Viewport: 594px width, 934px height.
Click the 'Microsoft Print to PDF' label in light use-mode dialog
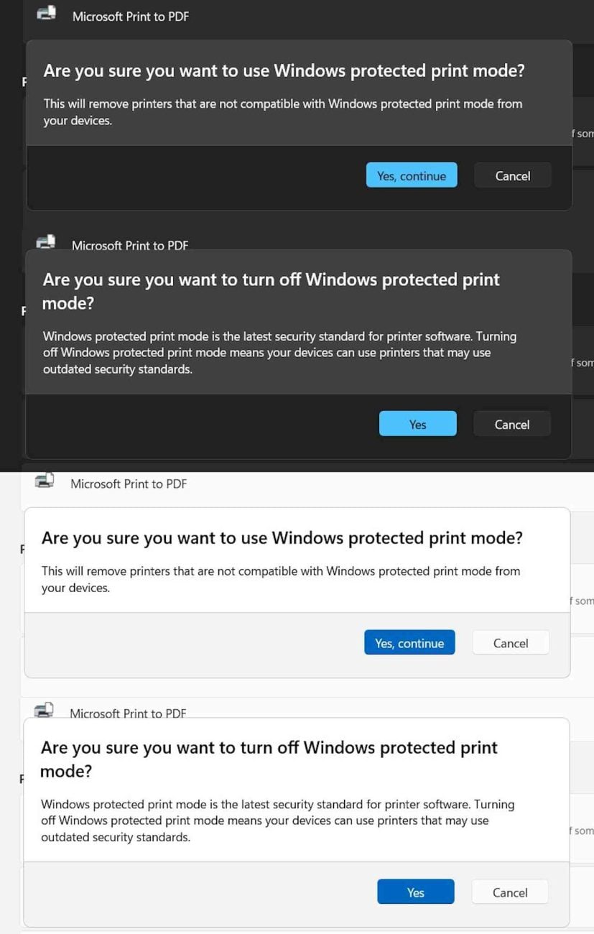coord(128,484)
